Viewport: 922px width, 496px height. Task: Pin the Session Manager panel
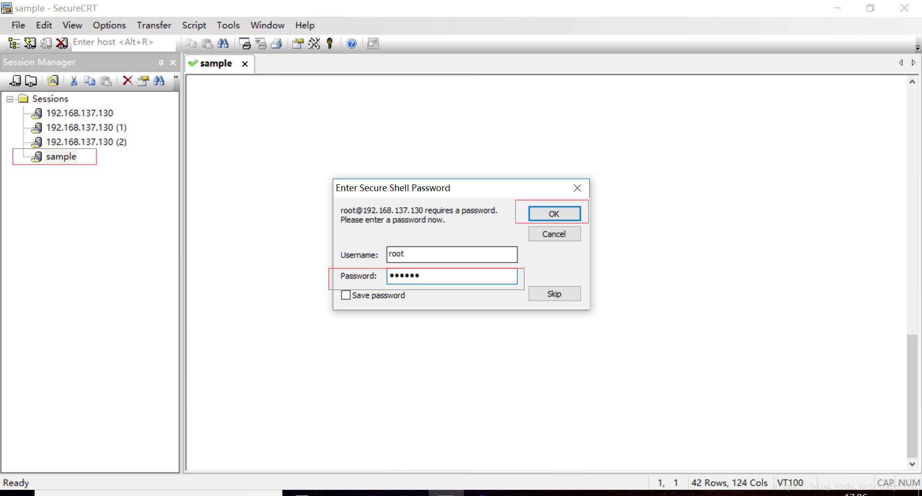click(x=161, y=62)
